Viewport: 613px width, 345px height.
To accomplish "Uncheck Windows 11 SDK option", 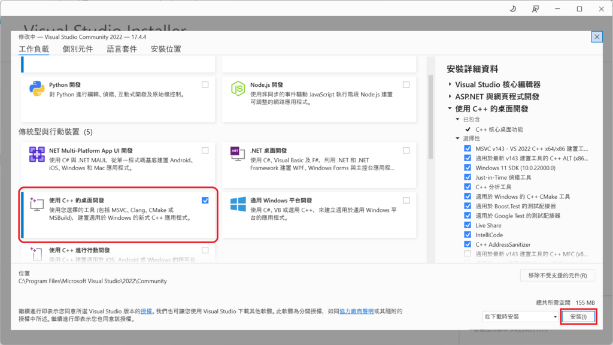I will click(468, 168).
